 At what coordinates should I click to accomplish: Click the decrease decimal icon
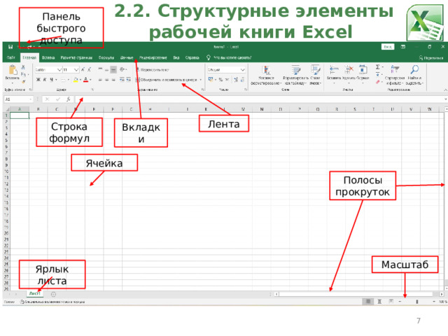242,80
